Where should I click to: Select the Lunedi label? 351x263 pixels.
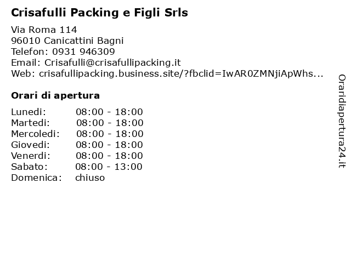point(29,112)
